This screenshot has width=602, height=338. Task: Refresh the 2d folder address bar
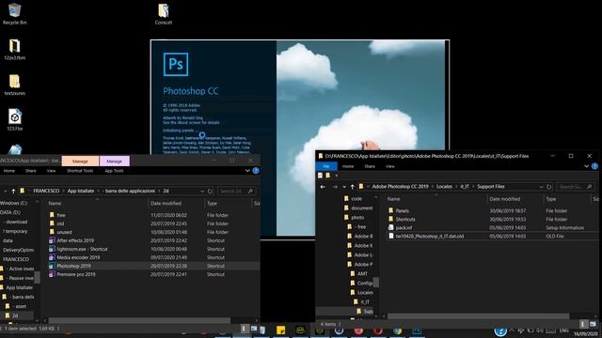pos(210,191)
